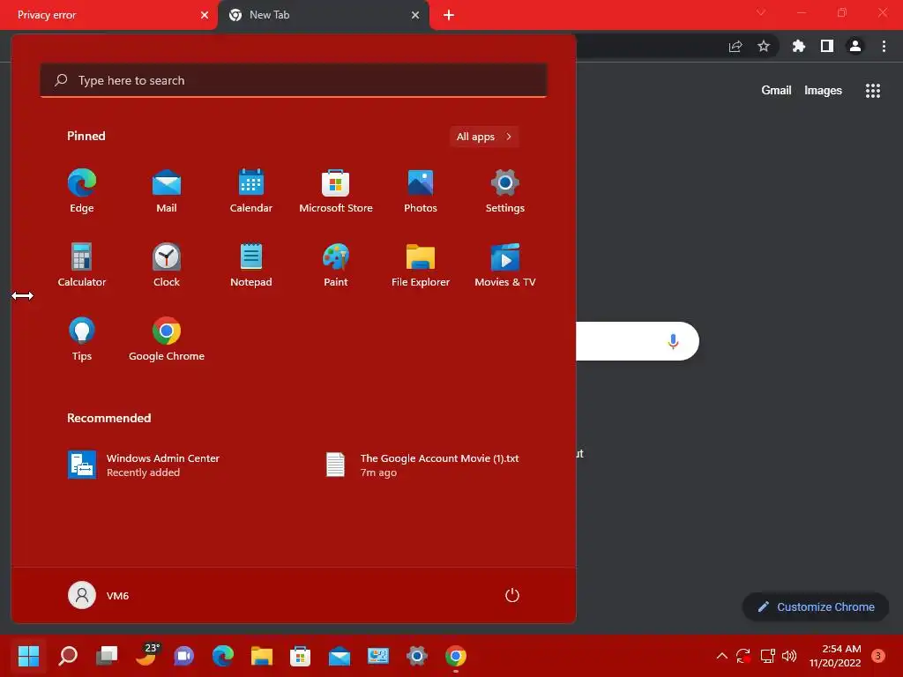Open Edge from the taskbar
This screenshot has height=677, width=903.
(x=223, y=656)
